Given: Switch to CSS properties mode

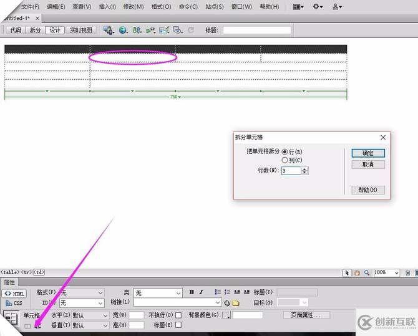Looking at the screenshot, I should tap(14, 303).
